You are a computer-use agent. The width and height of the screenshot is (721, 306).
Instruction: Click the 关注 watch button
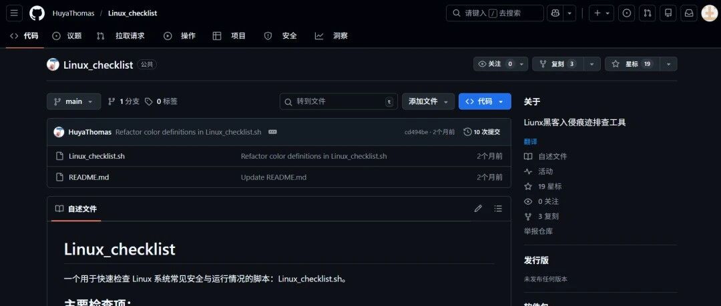click(494, 64)
